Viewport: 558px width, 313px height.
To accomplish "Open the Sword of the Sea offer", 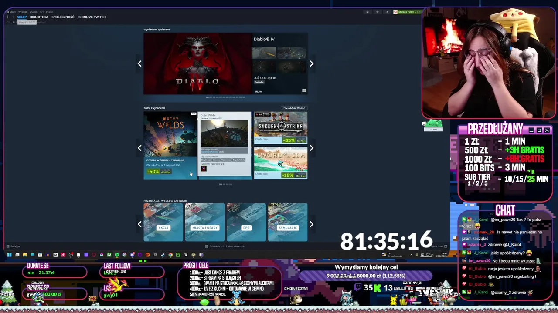I will [281, 163].
